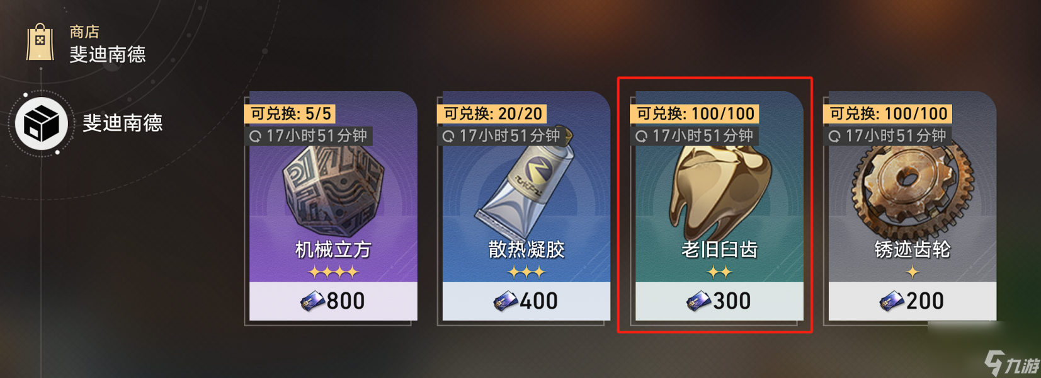The height and width of the screenshot is (378, 1041).
Task: Buy 机械立方 for 800
Action: (333, 301)
